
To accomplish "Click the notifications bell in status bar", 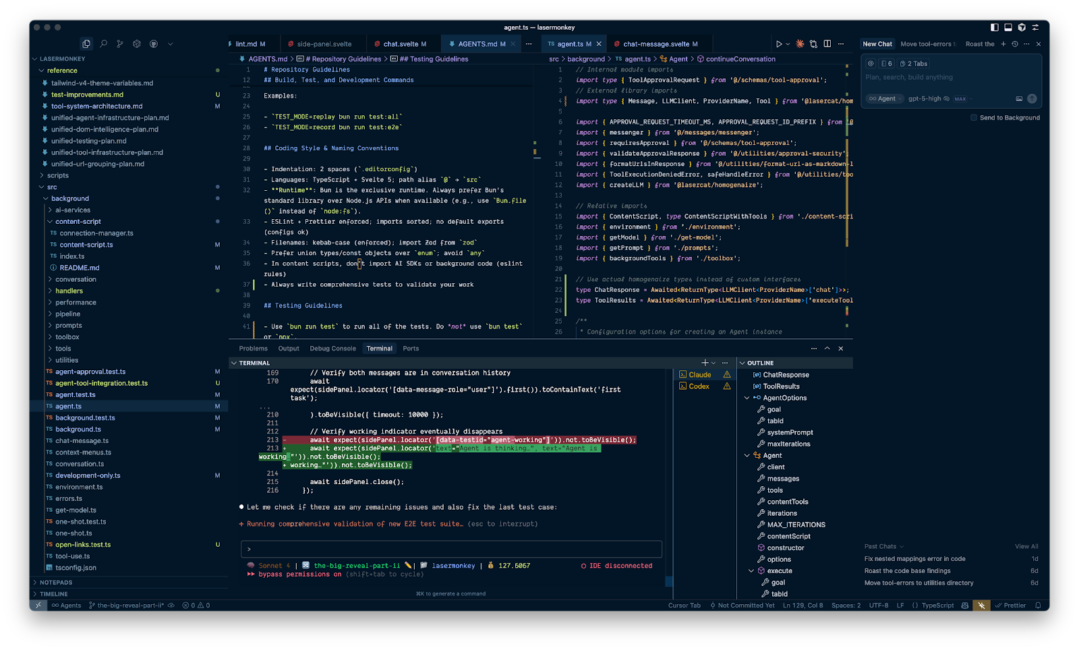I will click(x=1038, y=605).
